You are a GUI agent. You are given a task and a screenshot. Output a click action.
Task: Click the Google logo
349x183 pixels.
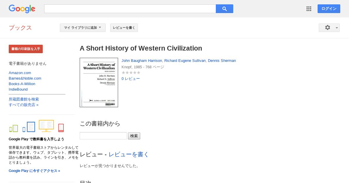pyautogui.click(x=22, y=9)
